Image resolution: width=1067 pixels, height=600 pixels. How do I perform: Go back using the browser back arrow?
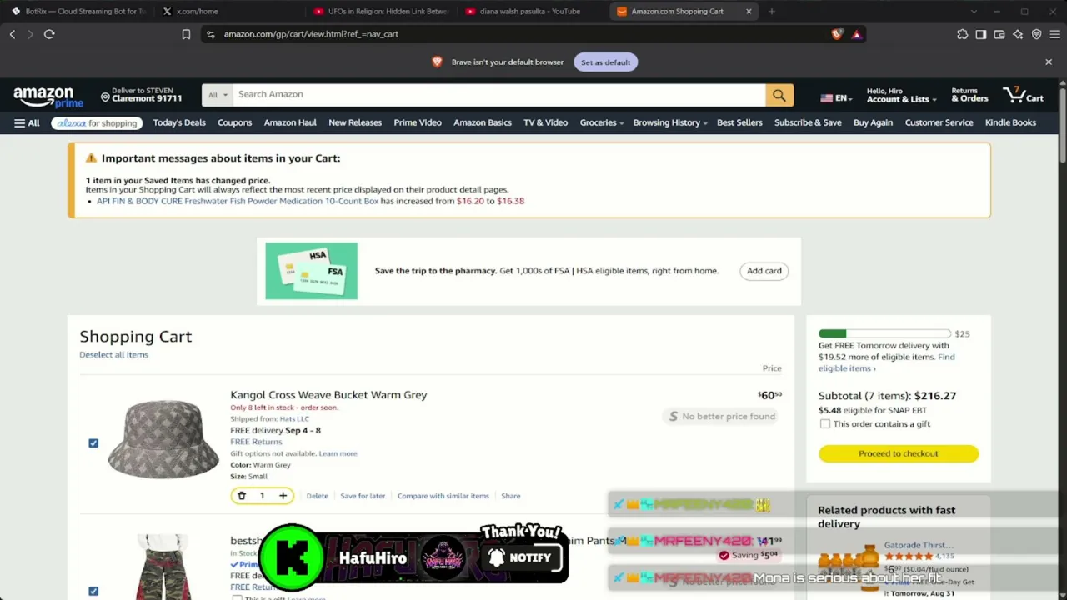click(x=13, y=34)
